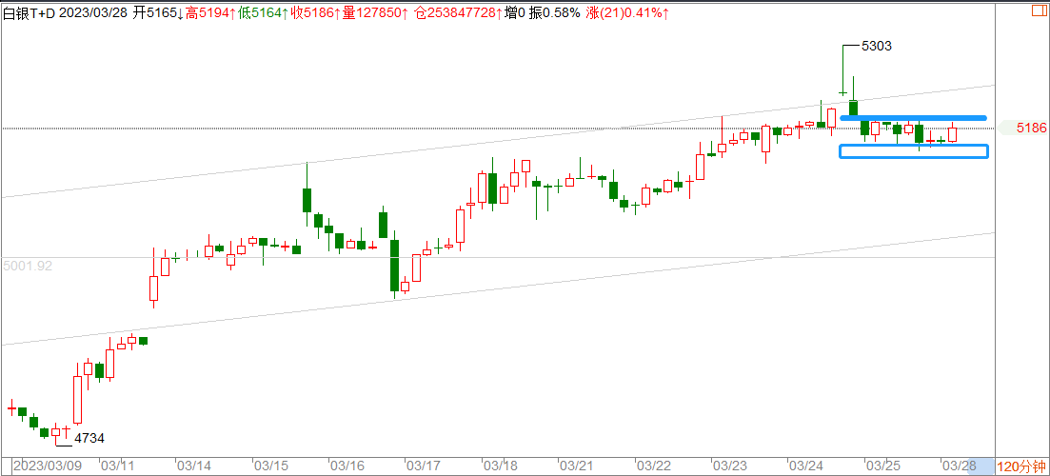
Task: Click the 03/21 date axis label
Action: click(577, 466)
